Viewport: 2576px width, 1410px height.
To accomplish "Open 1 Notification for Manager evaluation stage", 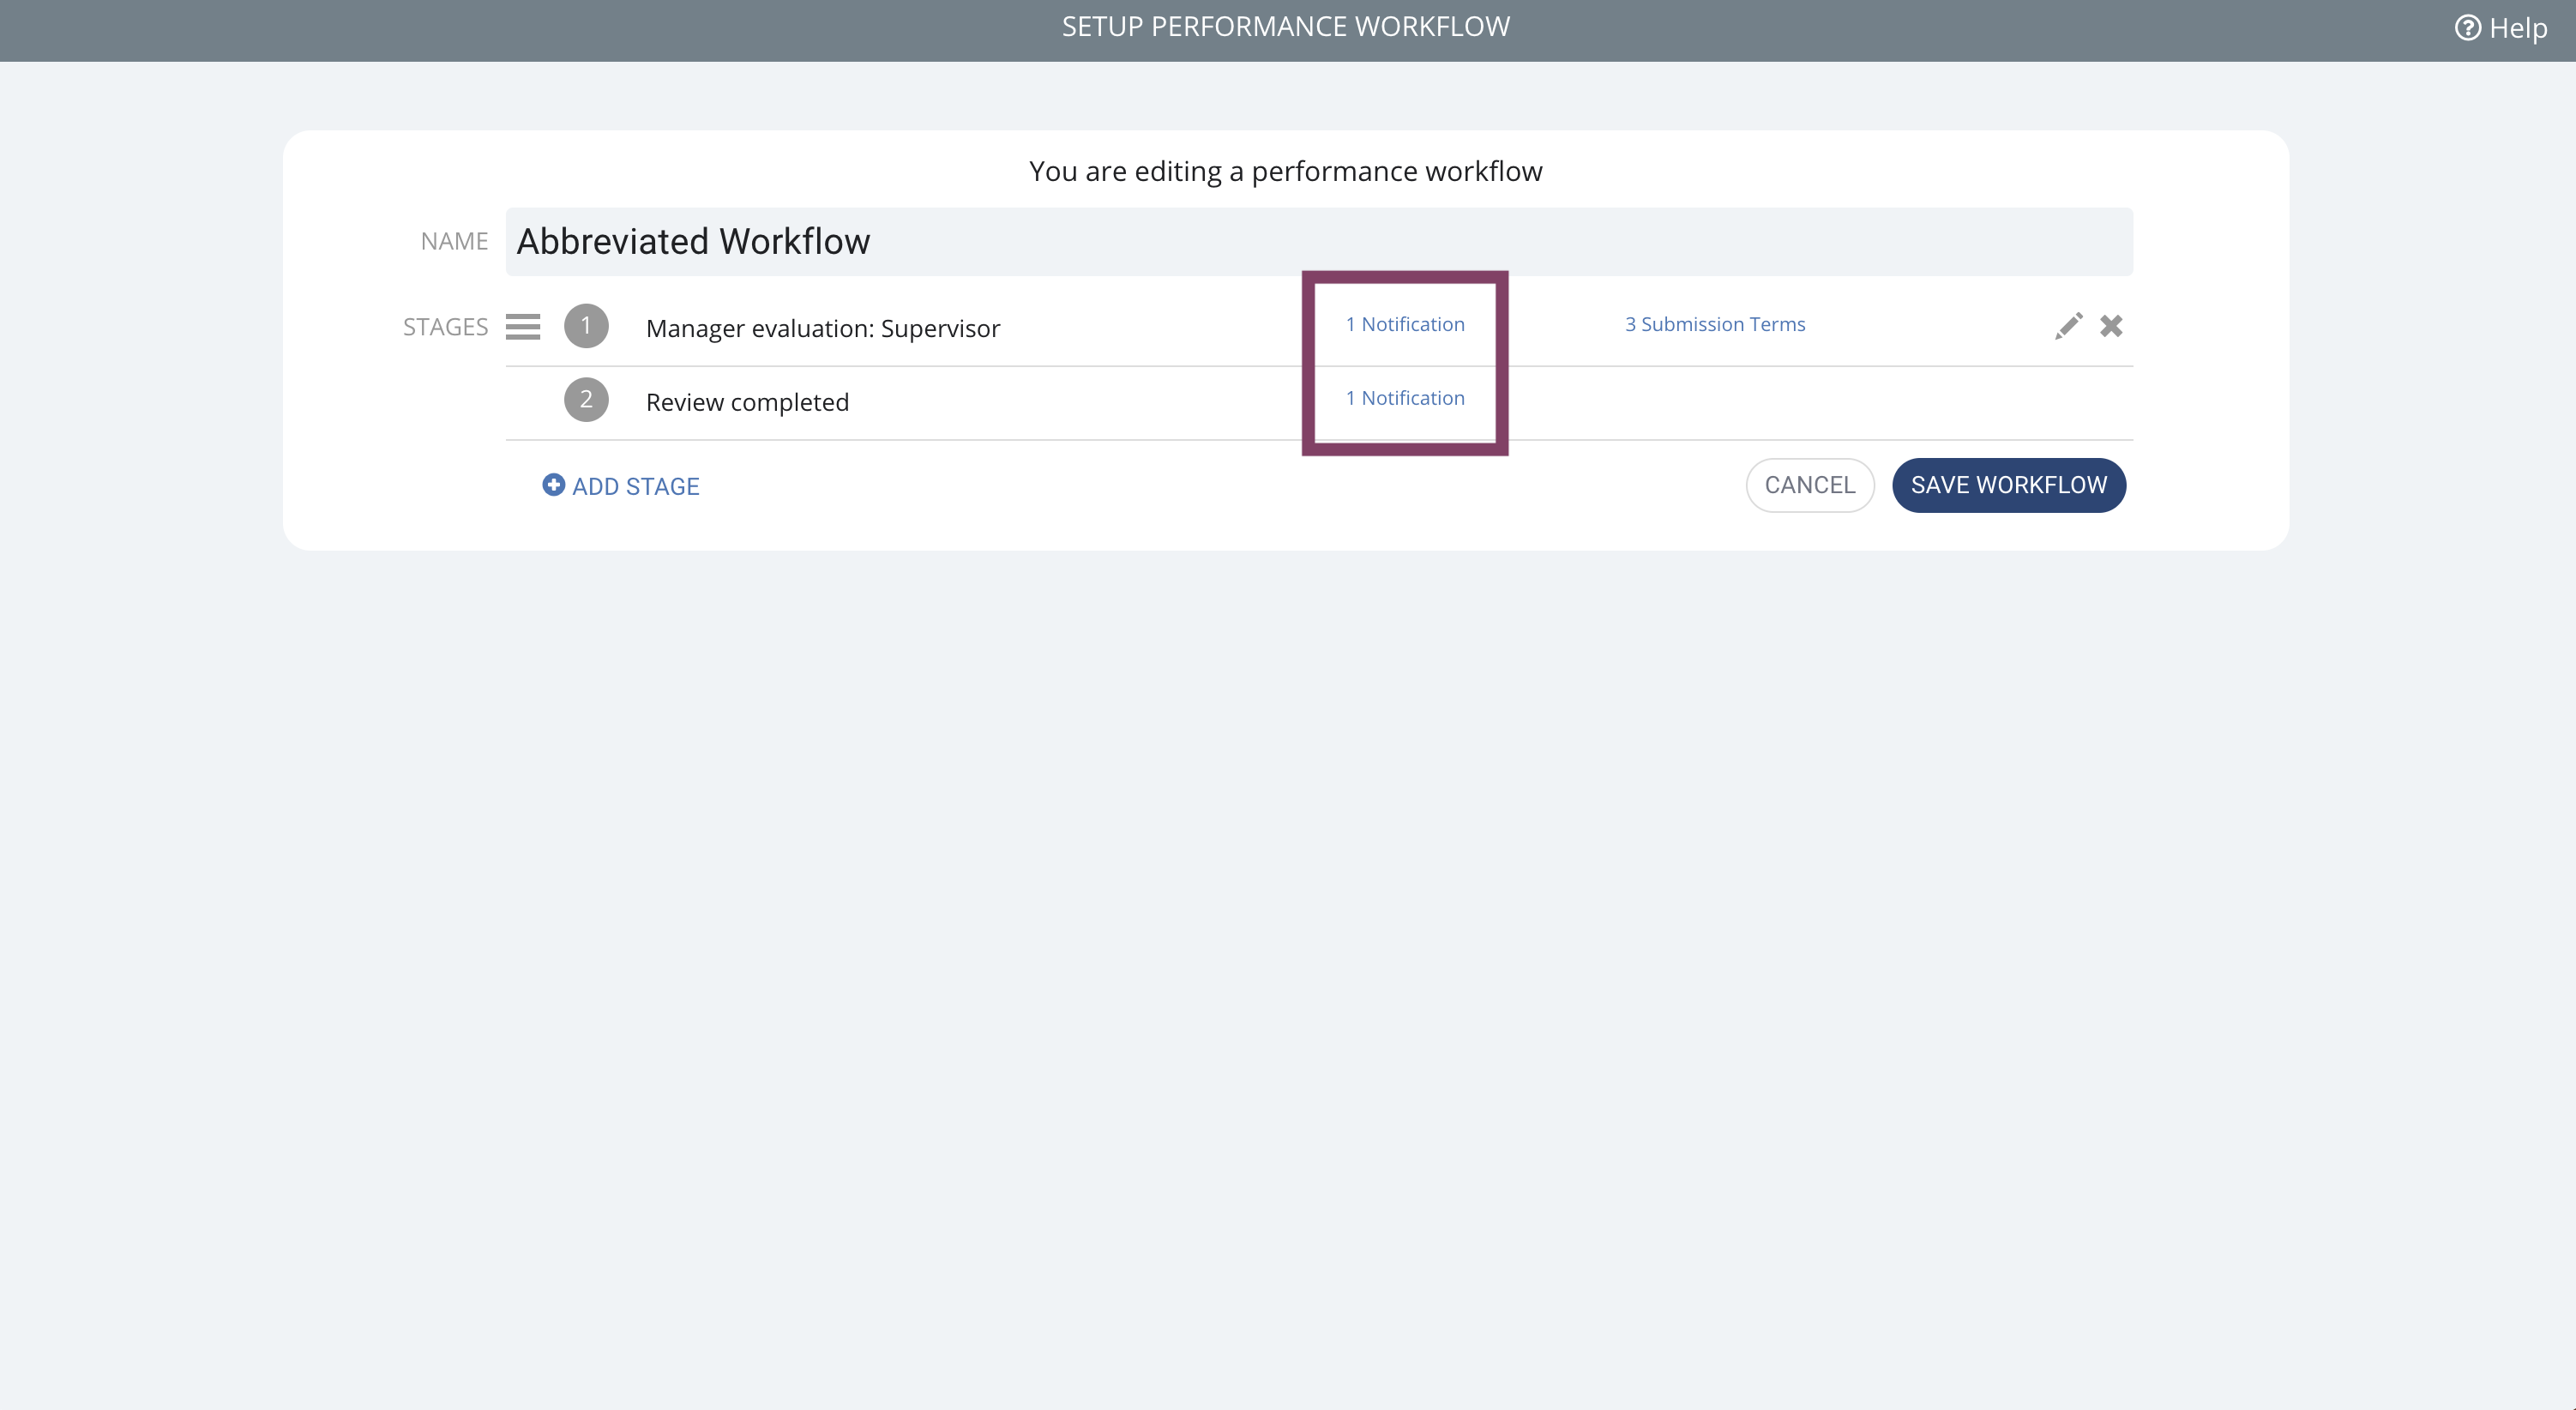I will tap(1405, 324).
